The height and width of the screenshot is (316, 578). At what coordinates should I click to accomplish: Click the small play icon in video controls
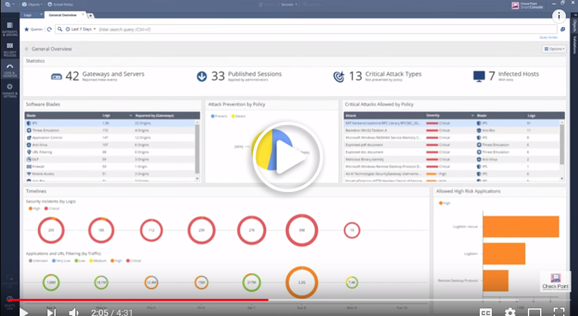(x=24, y=312)
